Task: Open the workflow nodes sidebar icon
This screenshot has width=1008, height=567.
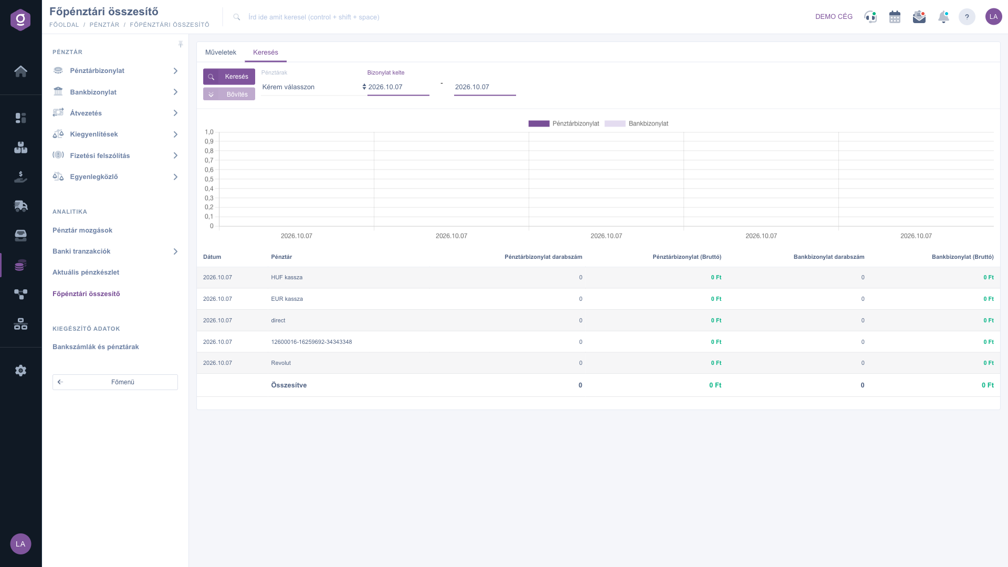Action: 20,295
